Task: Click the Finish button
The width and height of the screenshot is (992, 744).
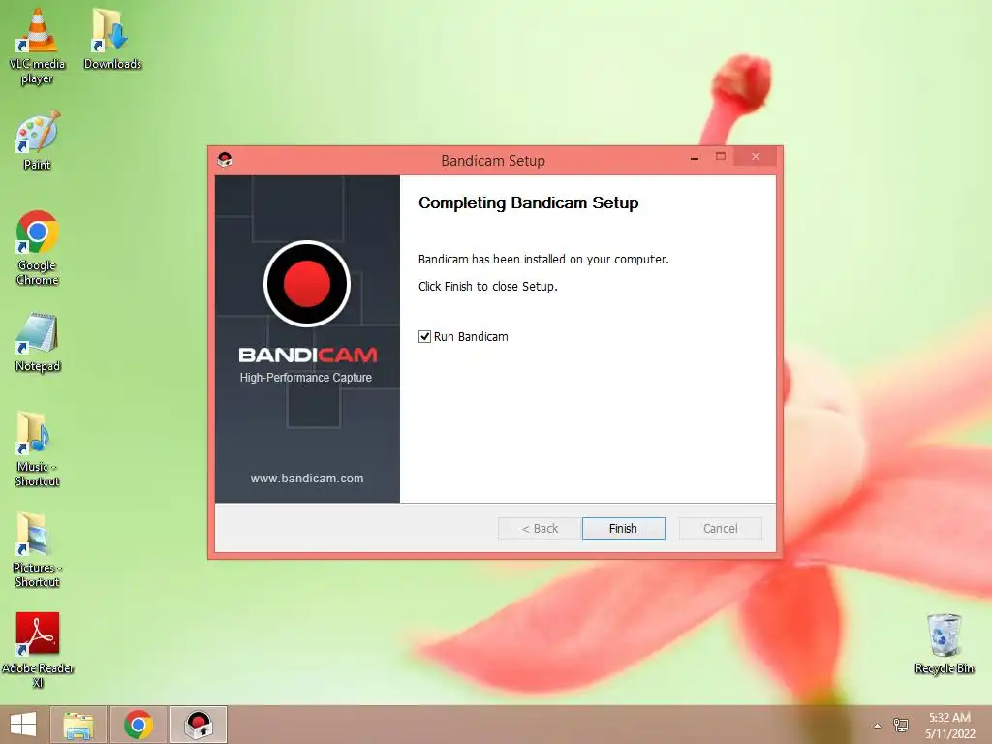Action: click(x=623, y=528)
